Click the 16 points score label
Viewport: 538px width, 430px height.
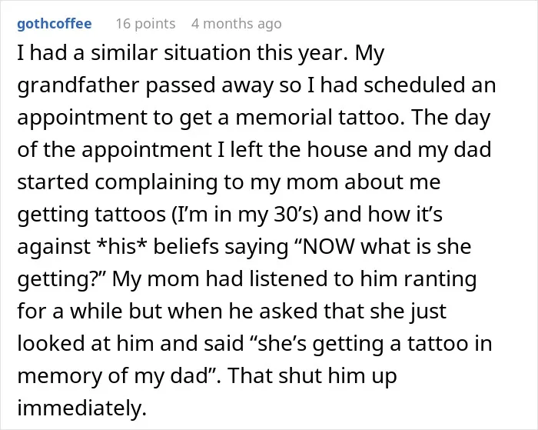click(x=145, y=24)
